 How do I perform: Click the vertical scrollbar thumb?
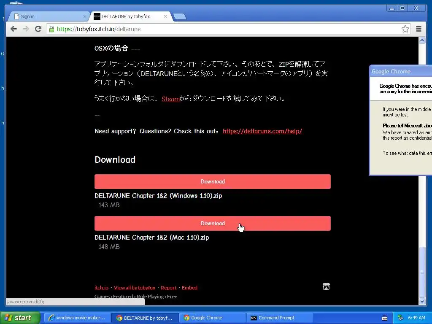tap(422, 271)
